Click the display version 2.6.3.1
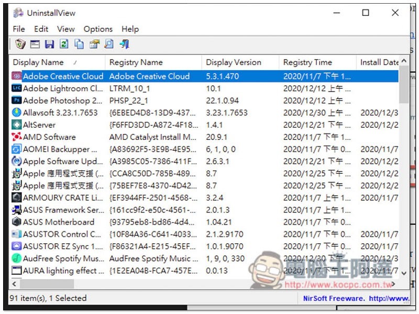 click(217, 161)
